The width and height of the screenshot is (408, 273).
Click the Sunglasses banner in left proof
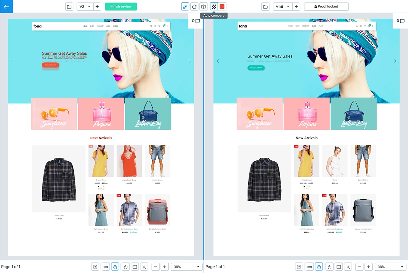54,114
